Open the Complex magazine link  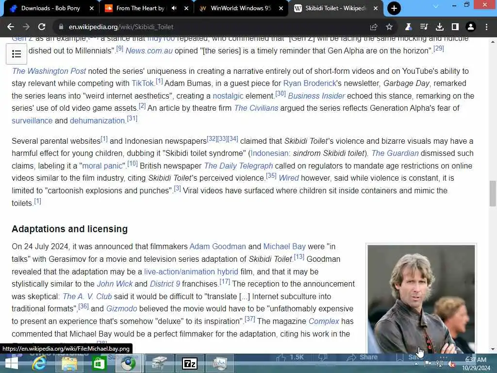324,322
